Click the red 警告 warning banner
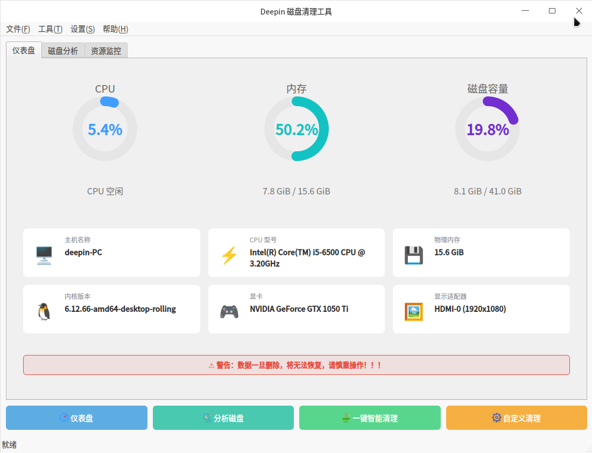Screen dimensions: 592x453 297,365
